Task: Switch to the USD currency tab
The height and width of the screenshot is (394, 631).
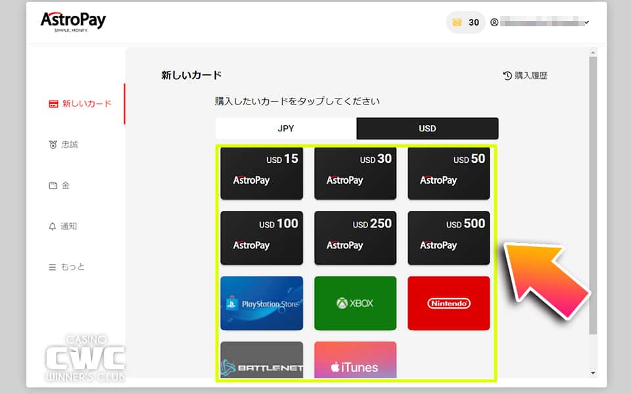Action: tap(427, 129)
